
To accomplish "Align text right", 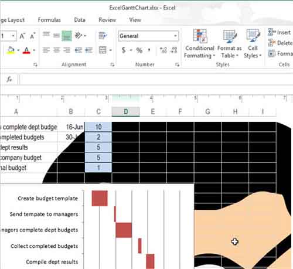I will [x=67, y=50].
